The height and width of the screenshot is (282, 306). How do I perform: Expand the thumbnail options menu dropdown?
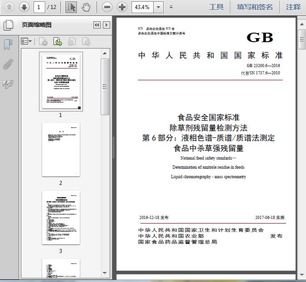(x=26, y=42)
